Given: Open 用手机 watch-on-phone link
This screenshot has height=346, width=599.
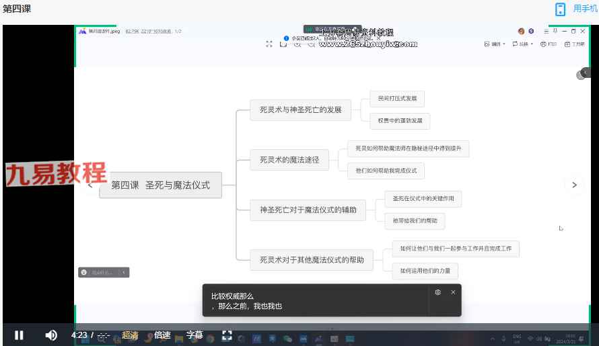Looking at the screenshot, I should (584, 9).
